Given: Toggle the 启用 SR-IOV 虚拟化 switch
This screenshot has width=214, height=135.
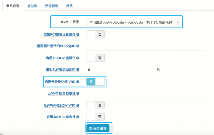Looking at the screenshot, I should point(95,58).
